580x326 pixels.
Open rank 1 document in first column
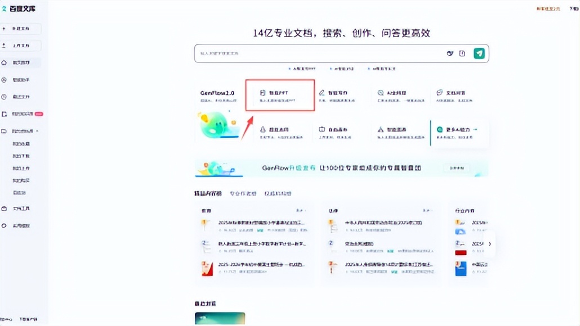pyautogui.click(x=261, y=223)
